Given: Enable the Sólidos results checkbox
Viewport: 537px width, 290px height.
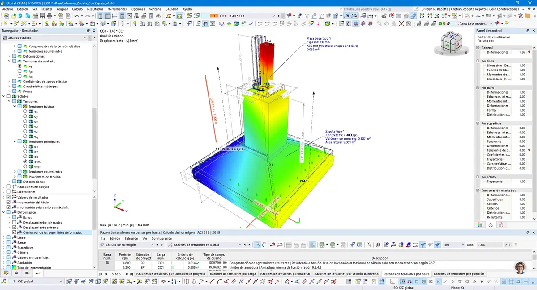Looking at the screenshot, I should [x=9, y=96].
